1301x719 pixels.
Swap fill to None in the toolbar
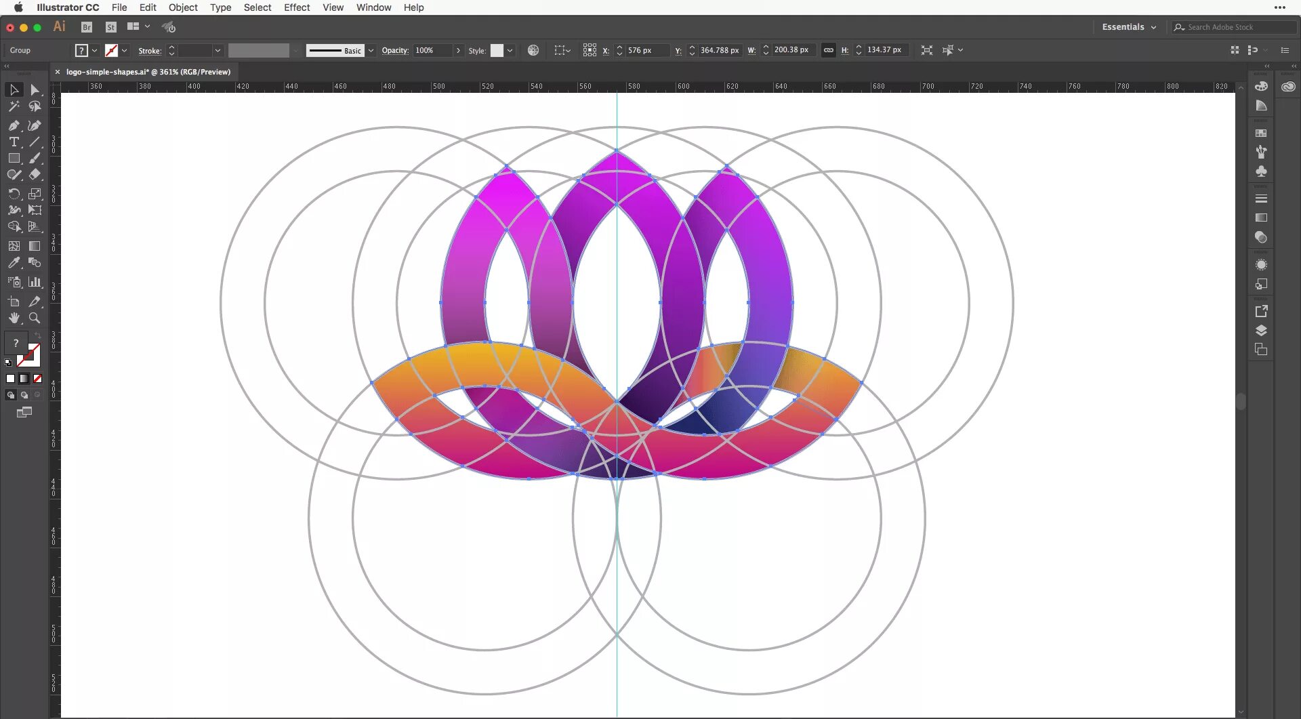point(37,378)
